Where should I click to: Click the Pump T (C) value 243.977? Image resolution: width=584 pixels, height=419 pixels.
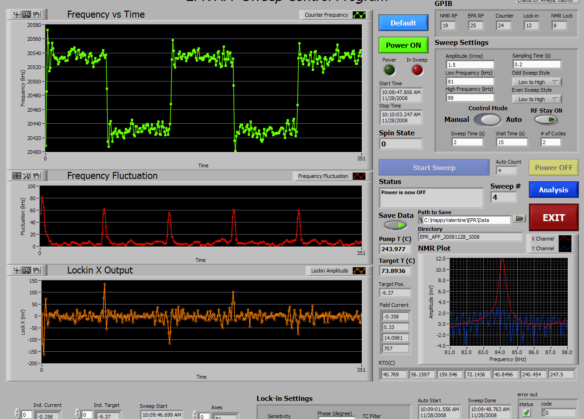coord(395,249)
